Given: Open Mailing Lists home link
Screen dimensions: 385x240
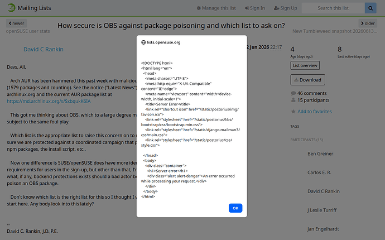Looking at the screenshot, I should coord(34,8).
